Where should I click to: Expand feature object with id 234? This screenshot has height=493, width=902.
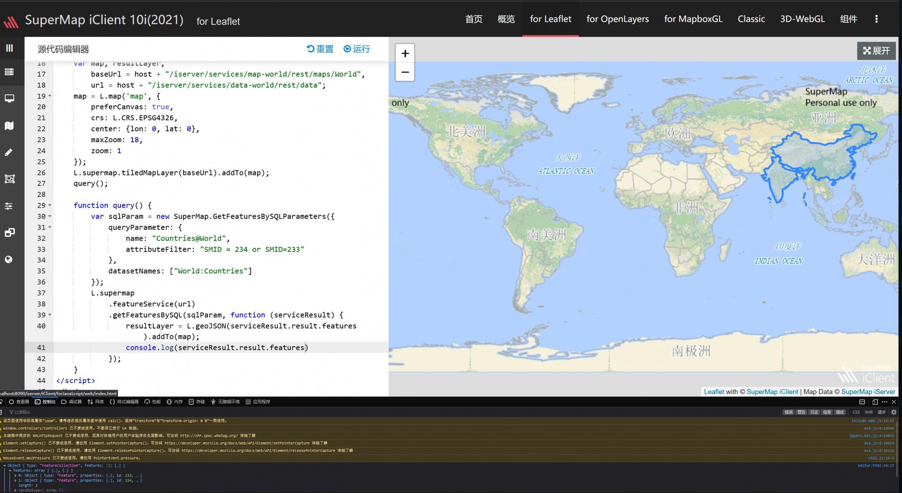click(15, 480)
